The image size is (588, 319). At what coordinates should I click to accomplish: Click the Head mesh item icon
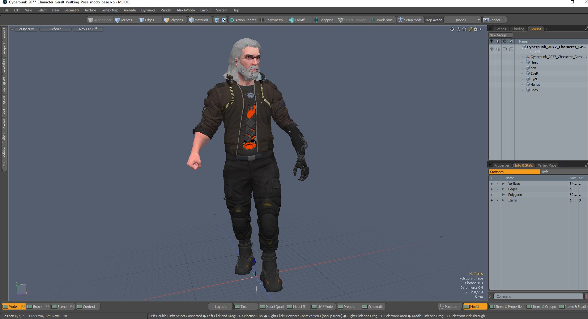click(x=528, y=62)
